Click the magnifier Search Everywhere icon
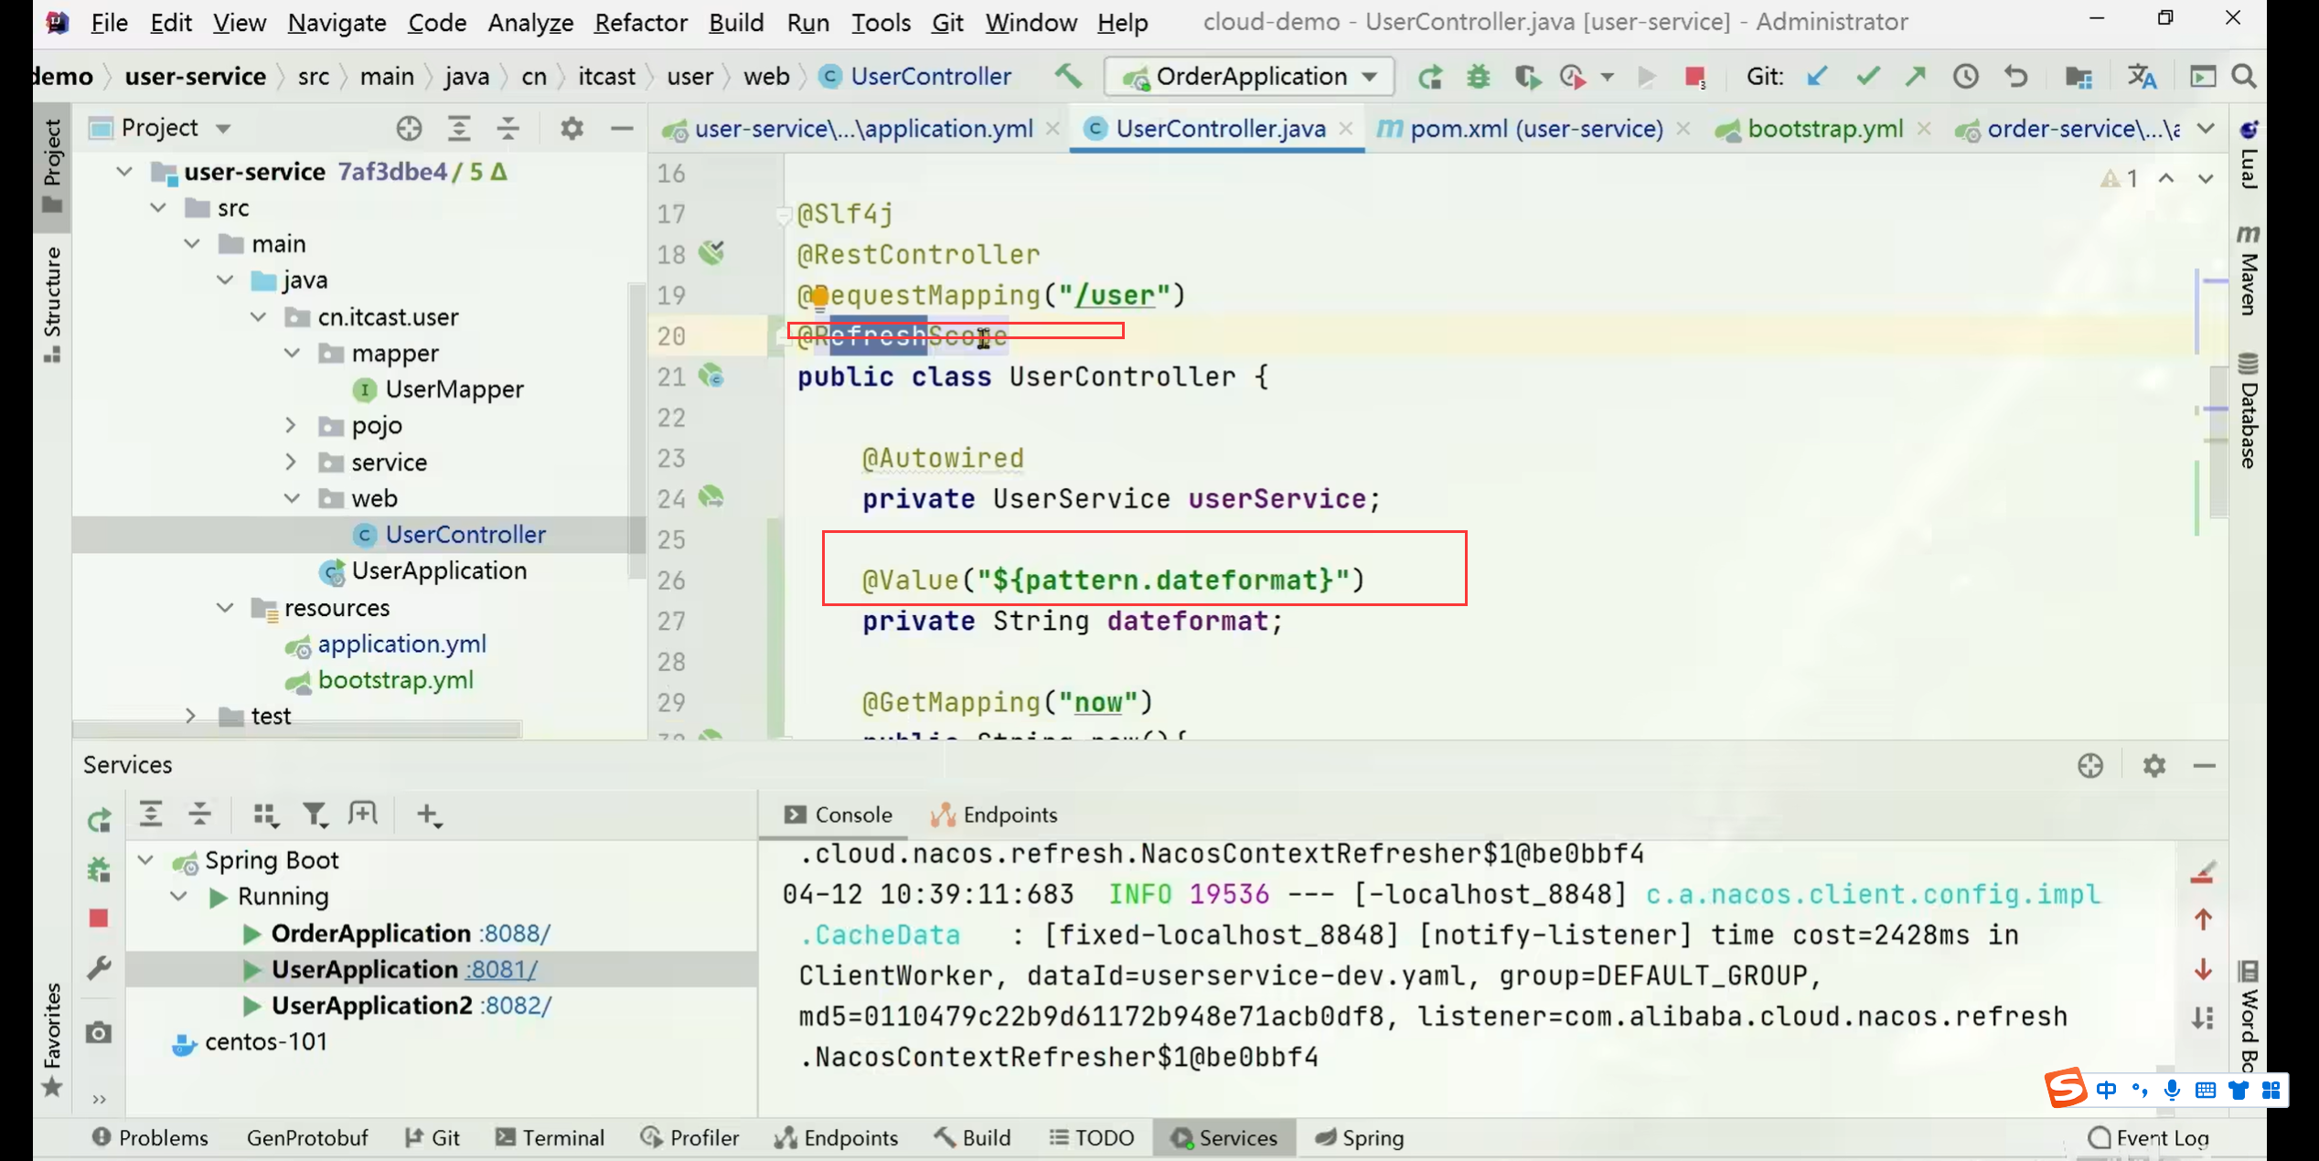Image resolution: width=2319 pixels, height=1161 pixels. tap(2244, 77)
